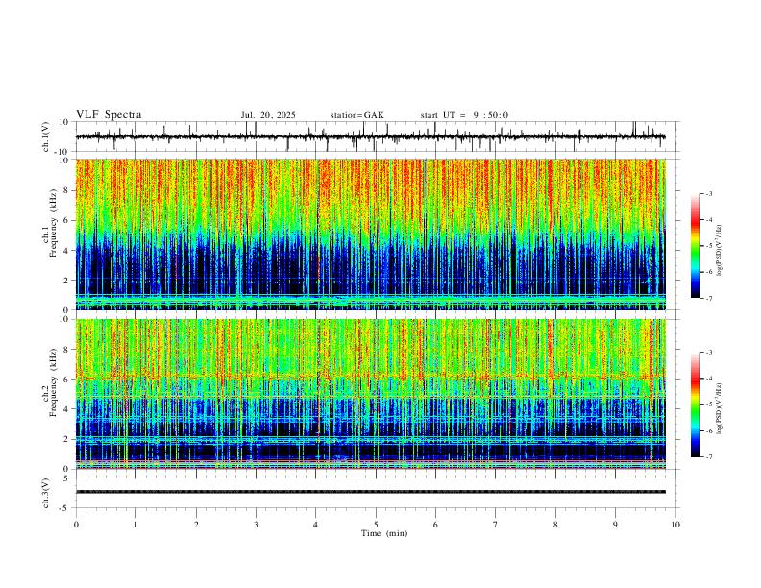Viewport: 761px width, 588px height.
Task: Click the ch.2 spectrogram plot area
Action: 371,394
